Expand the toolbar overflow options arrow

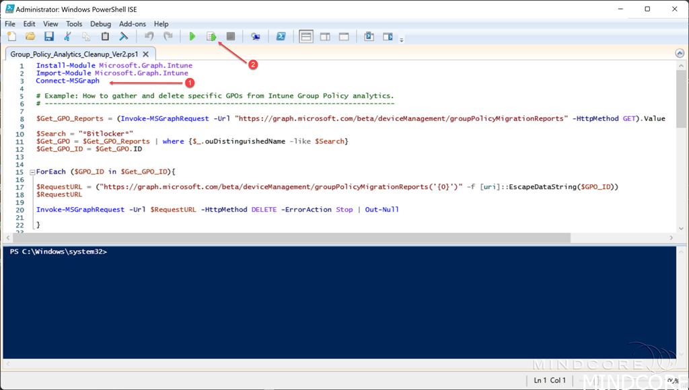[402, 40]
